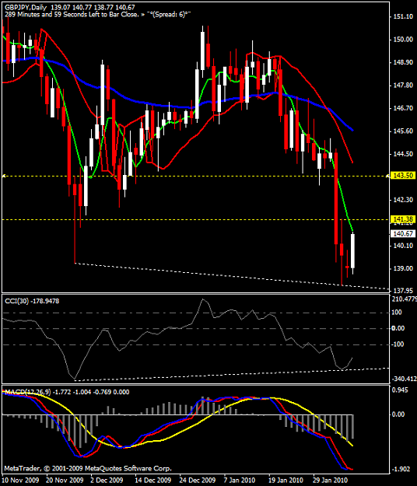Click the 20 Nov 2009 date label
This screenshot has width=417, height=486.
(65, 480)
